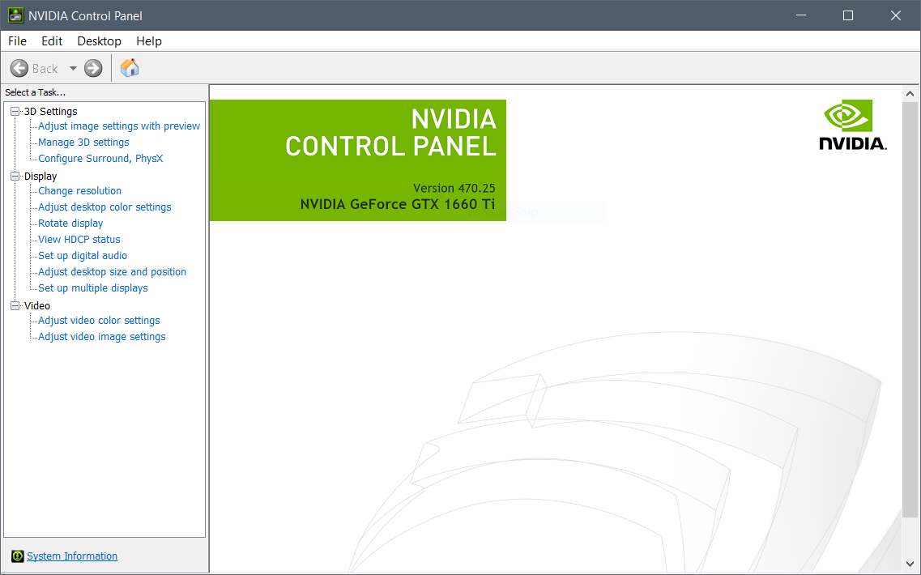This screenshot has width=921, height=575.
Task: Click the vertical scrollbar thumb
Action: pyautogui.click(x=910, y=309)
